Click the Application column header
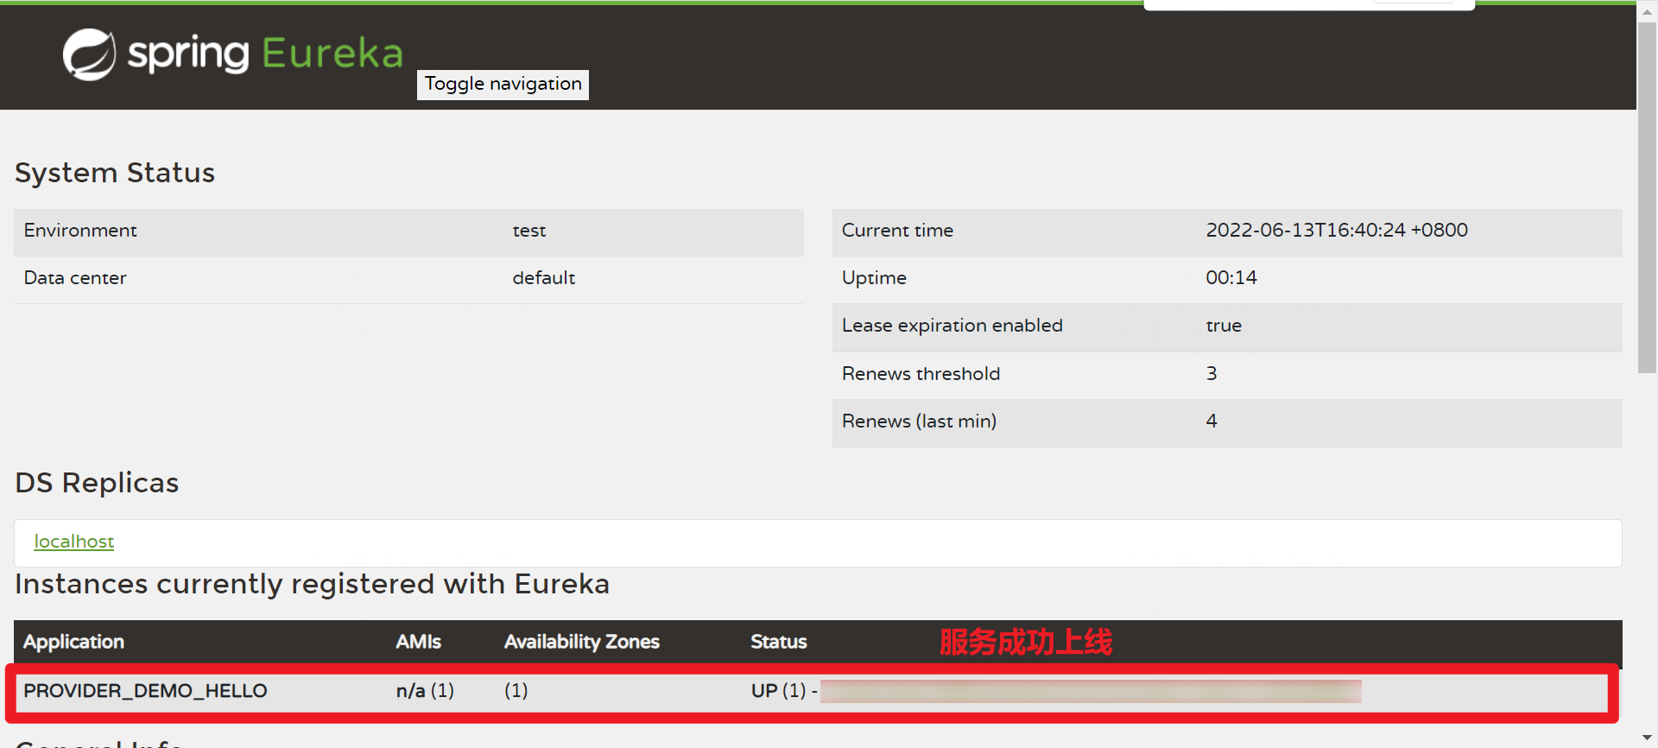The height and width of the screenshot is (748, 1658). tap(74, 642)
